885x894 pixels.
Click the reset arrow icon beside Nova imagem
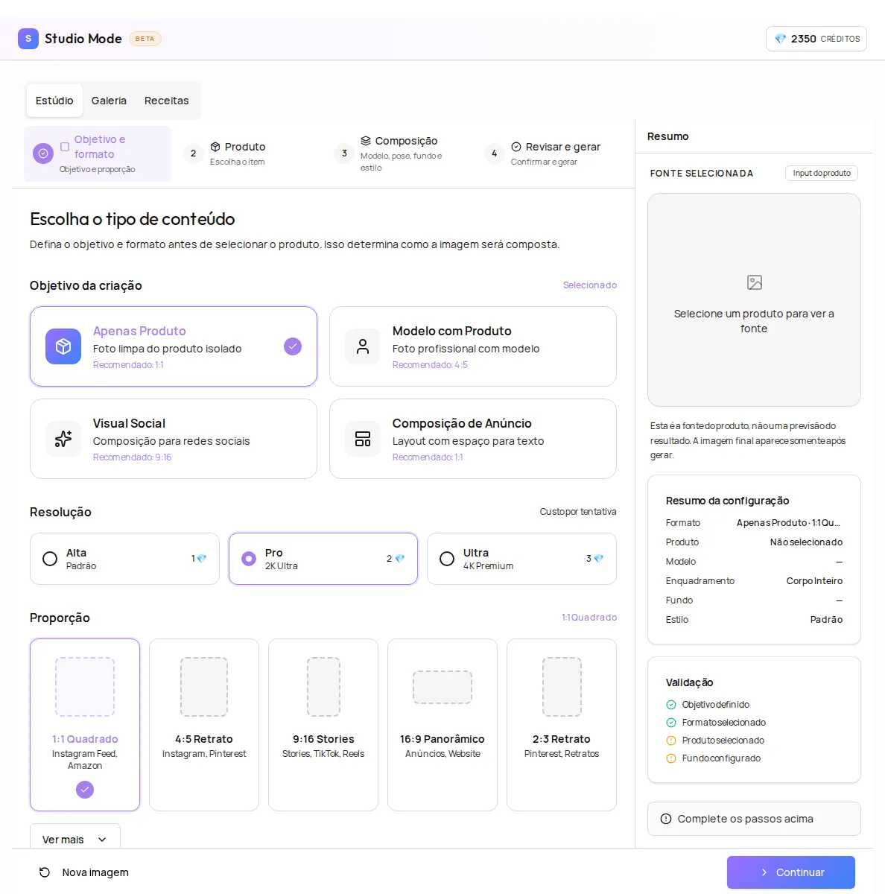pos(45,872)
